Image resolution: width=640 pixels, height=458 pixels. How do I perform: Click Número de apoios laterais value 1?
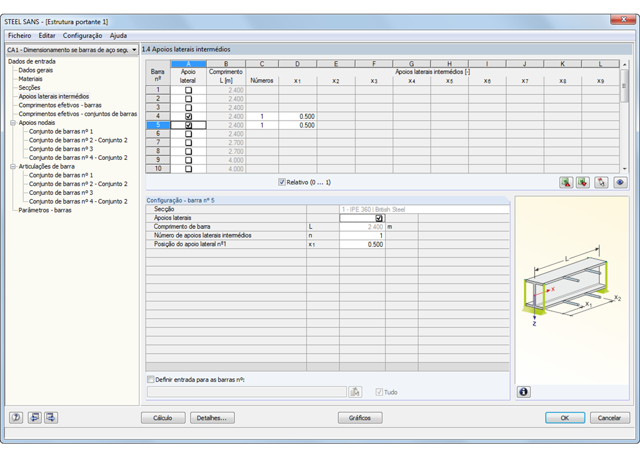362,236
